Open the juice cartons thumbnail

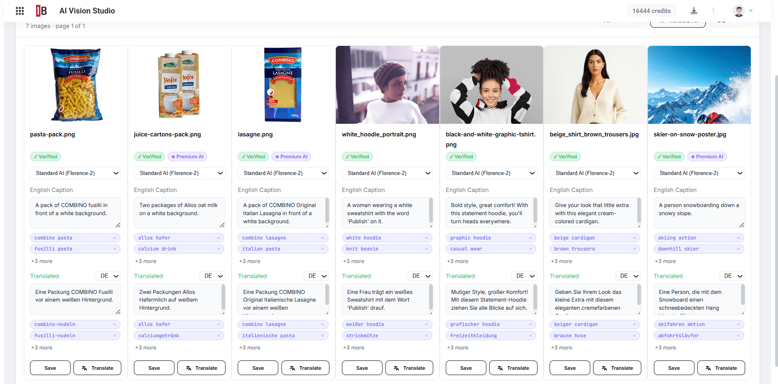pos(180,85)
